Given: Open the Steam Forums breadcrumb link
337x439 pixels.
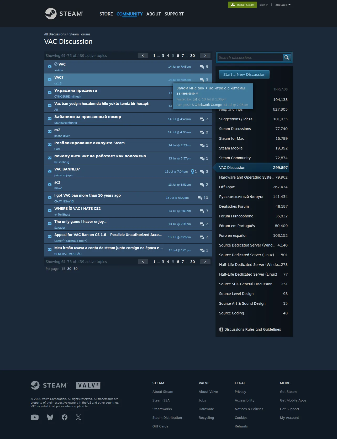Looking at the screenshot, I should pos(80,34).
